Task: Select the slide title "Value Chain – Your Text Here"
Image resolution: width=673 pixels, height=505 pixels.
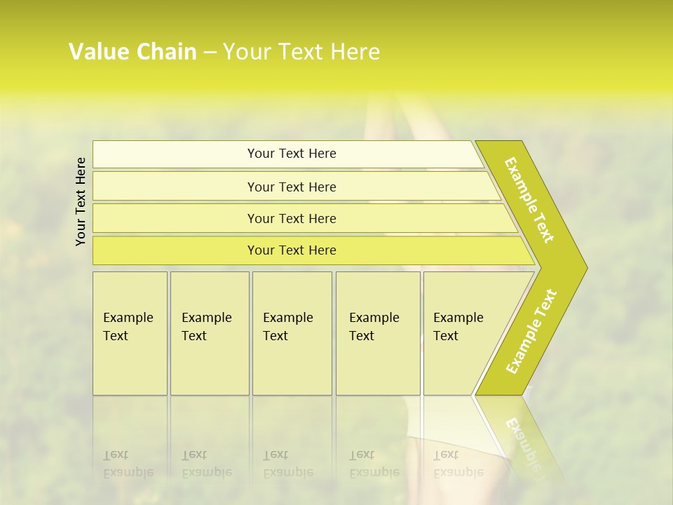Action: (x=224, y=51)
